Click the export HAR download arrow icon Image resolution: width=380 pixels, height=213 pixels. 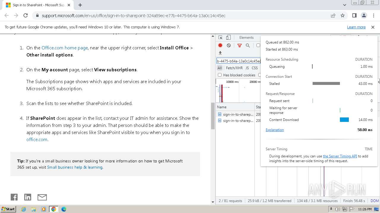(x=220, y=53)
